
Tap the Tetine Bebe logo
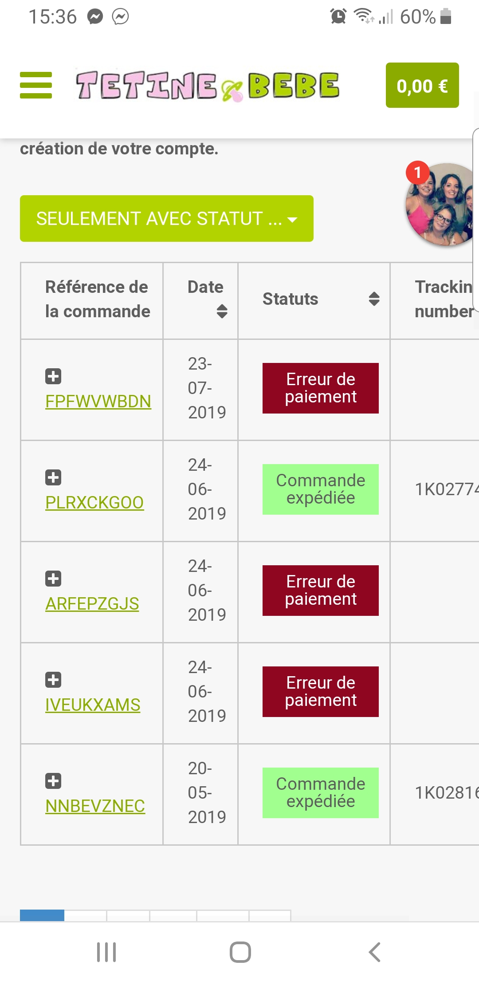click(x=208, y=86)
